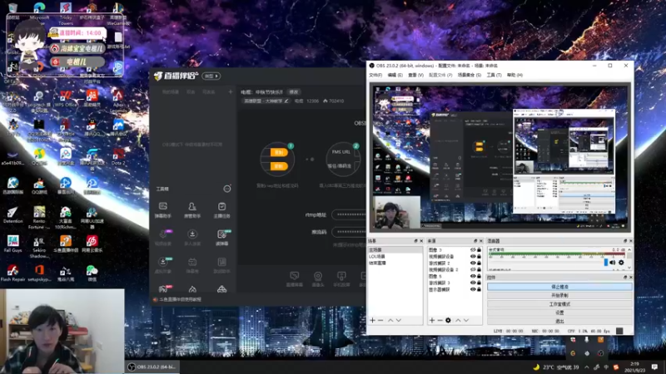This screenshot has width=666, height=374.
Task: Hide the 游戏捕获 2 source
Action: click(x=473, y=263)
